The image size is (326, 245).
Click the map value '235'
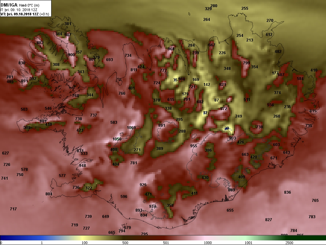(288, 107)
